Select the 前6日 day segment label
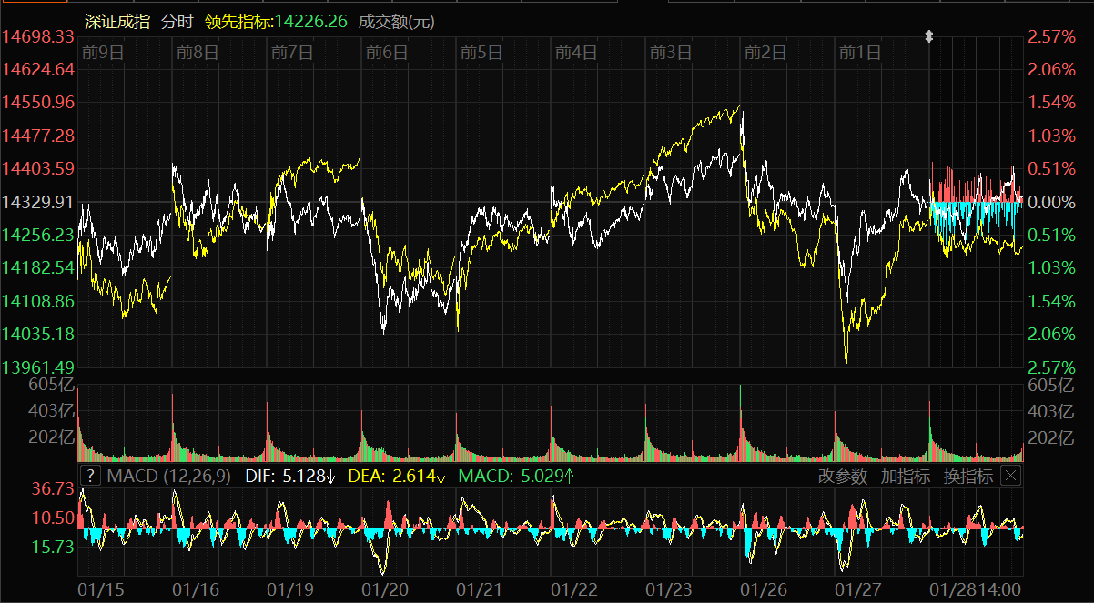The width and height of the screenshot is (1094, 603). pyautogui.click(x=386, y=53)
